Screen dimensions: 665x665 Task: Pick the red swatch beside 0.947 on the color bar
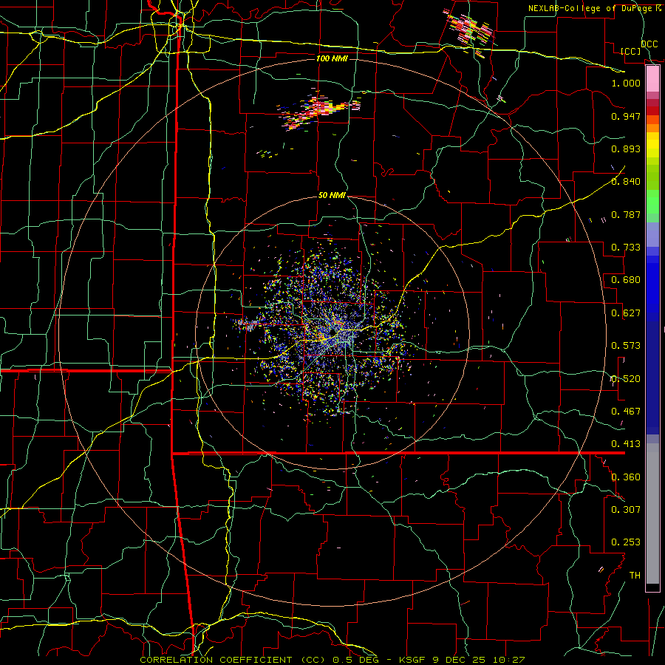pyautogui.click(x=652, y=111)
